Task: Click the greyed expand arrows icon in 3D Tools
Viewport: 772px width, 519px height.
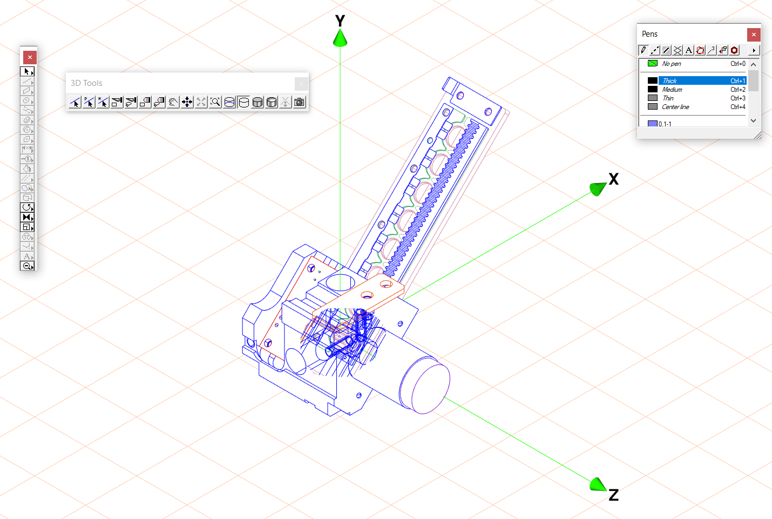Action: pos(201,102)
